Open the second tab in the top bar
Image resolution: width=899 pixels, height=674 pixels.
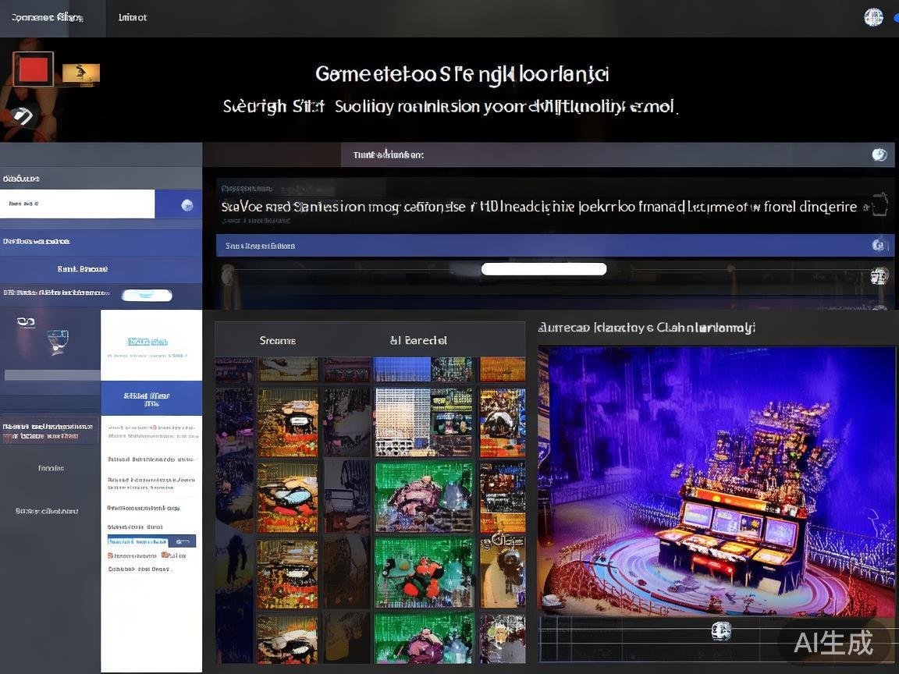(133, 17)
